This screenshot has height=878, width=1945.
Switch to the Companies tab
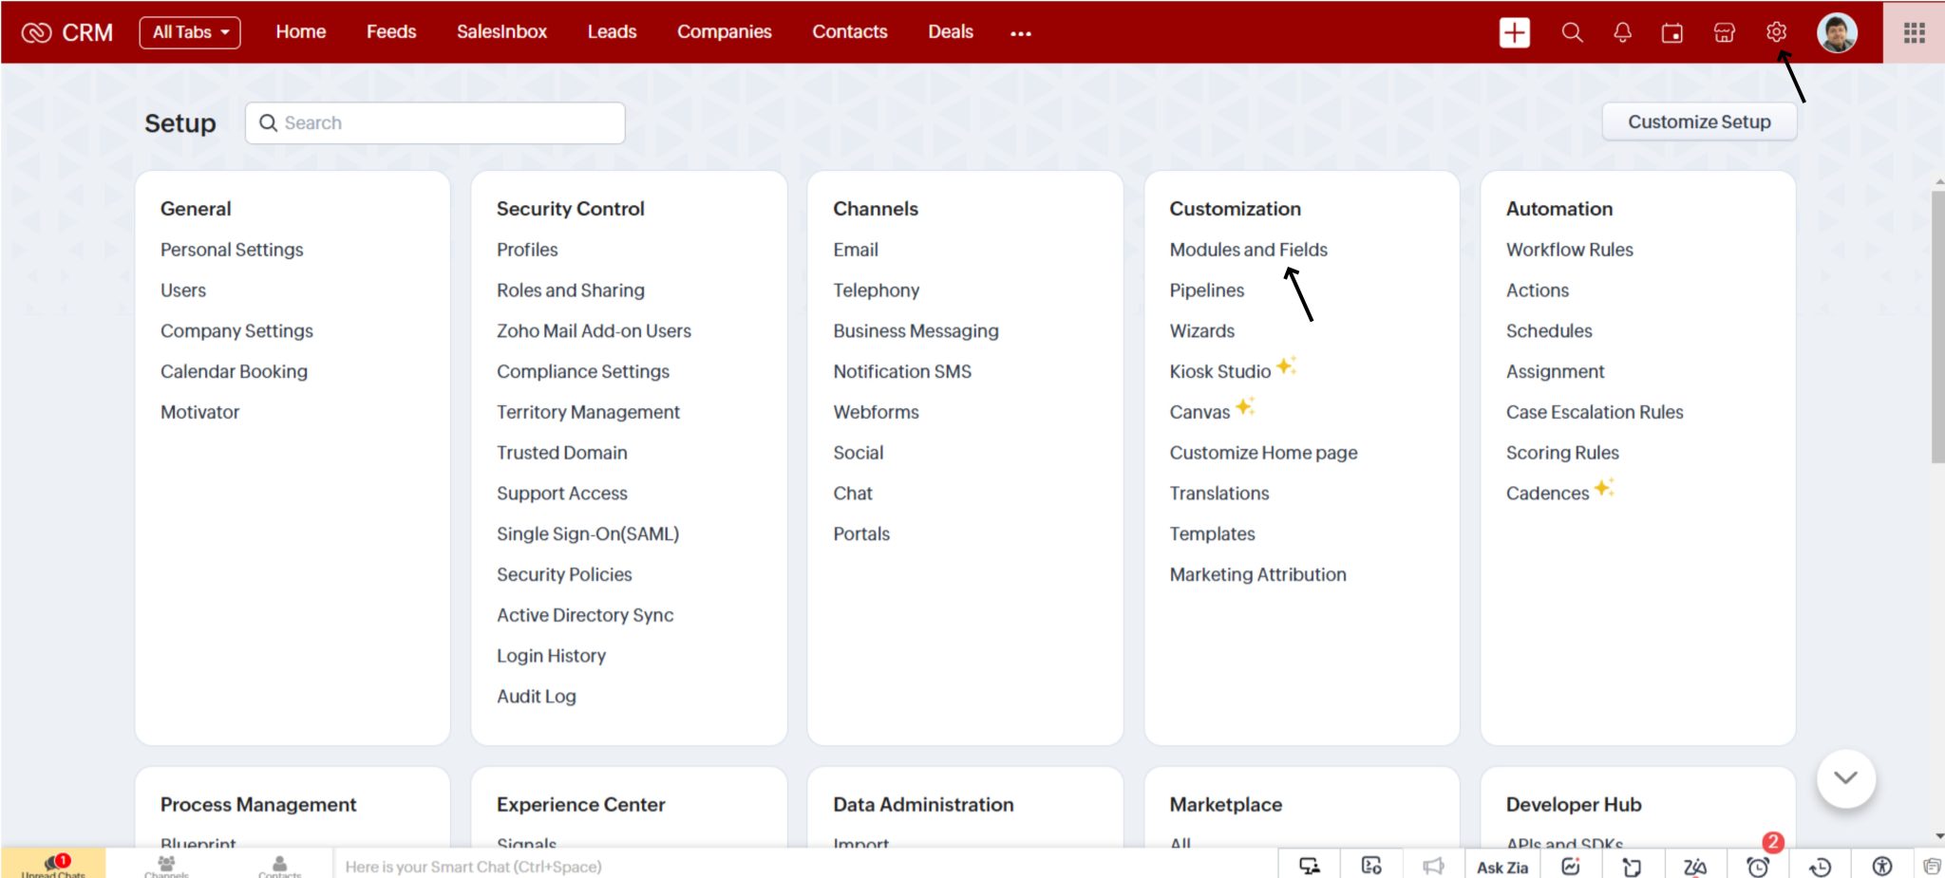[x=724, y=31]
